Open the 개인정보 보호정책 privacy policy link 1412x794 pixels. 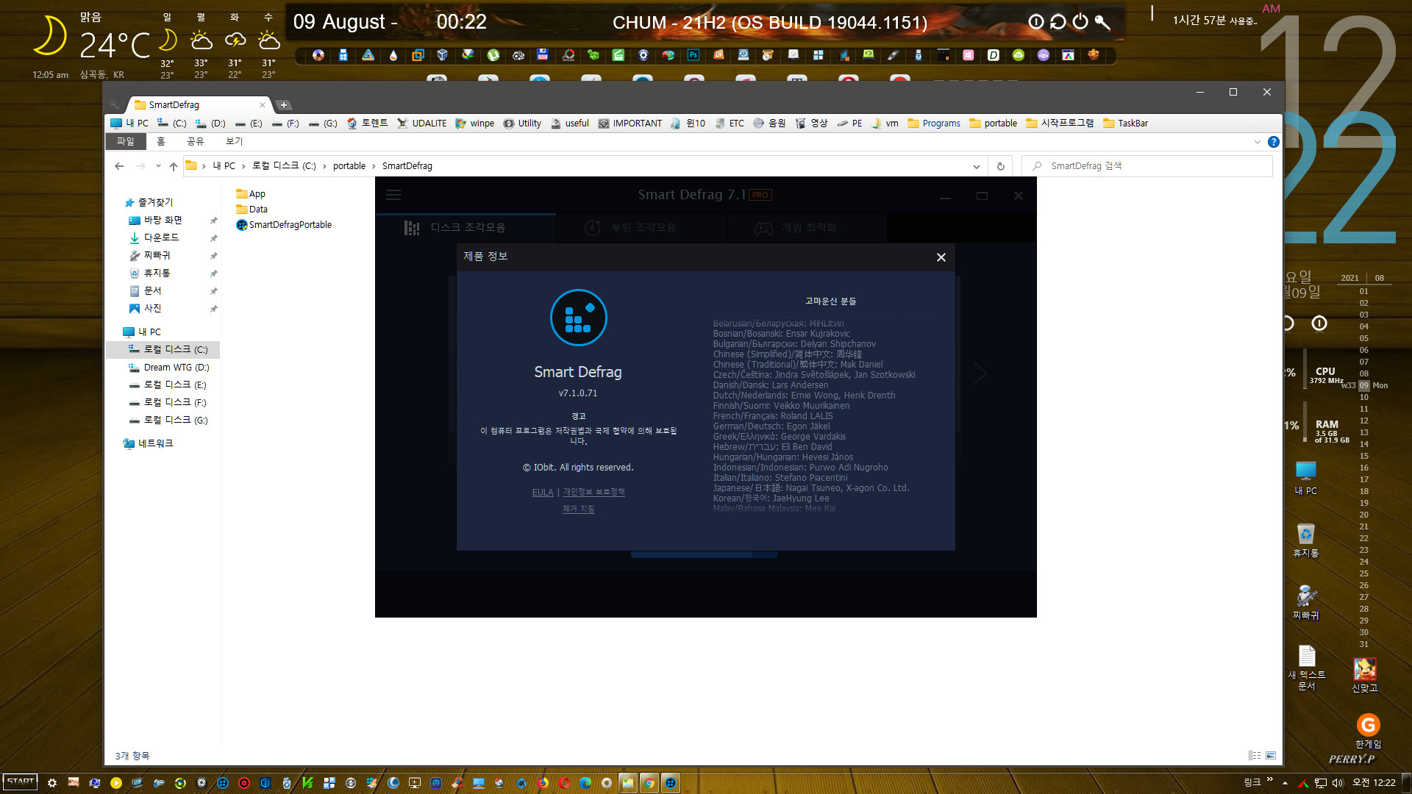(x=593, y=492)
